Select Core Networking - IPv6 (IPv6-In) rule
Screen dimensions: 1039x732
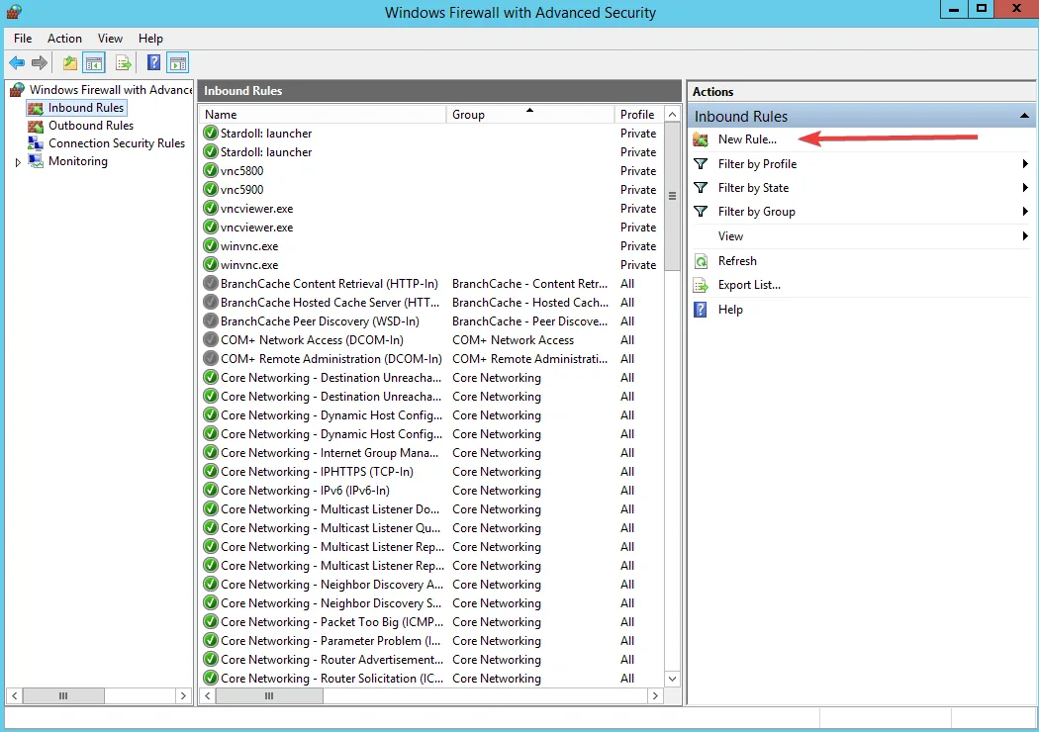[x=305, y=491]
